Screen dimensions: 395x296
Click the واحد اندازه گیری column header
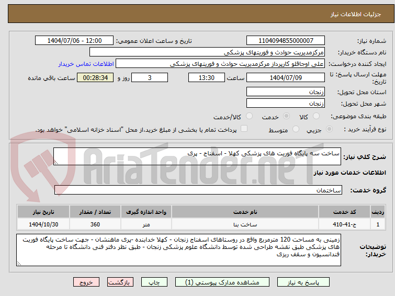point(146,212)
